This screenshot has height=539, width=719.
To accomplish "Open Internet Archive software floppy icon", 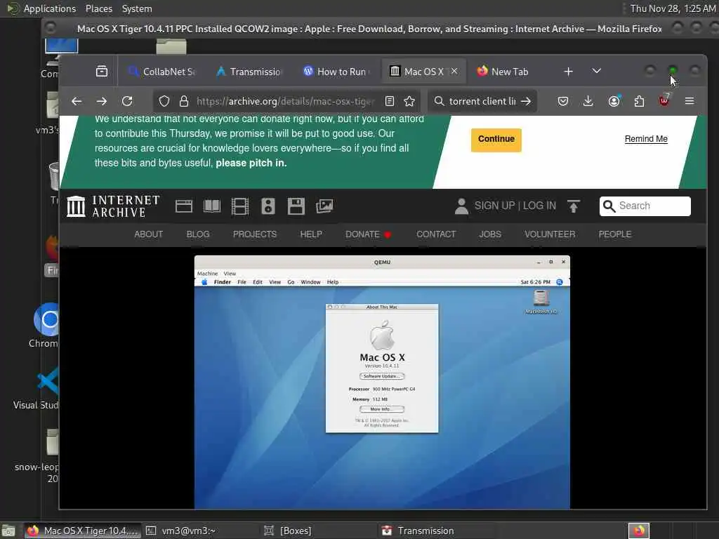I will pos(296,206).
